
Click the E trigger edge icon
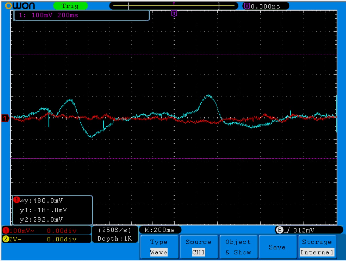point(278,230)
